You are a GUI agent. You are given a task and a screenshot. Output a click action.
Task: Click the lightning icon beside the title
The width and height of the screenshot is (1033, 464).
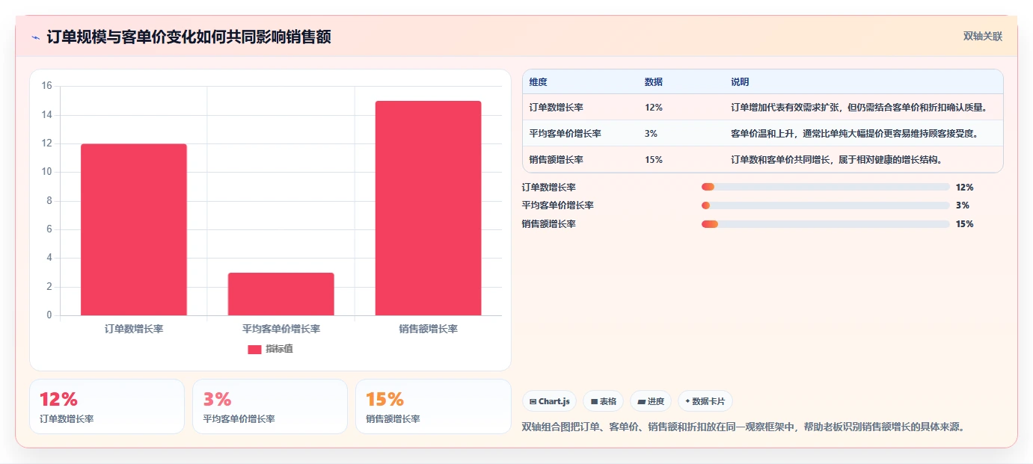click(35, 37)
